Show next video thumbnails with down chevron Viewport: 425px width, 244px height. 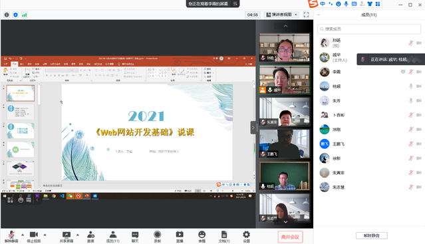click(285, 222)
